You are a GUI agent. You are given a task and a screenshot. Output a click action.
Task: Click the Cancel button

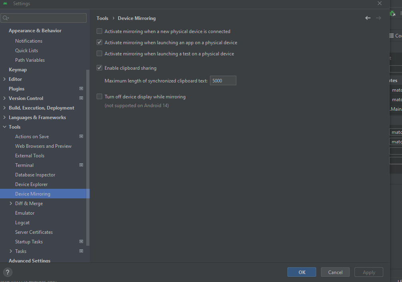click(335, 272)
